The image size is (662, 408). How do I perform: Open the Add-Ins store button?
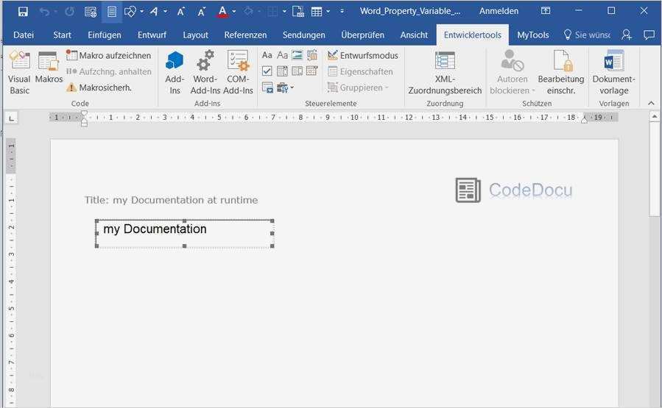click(x=175, y=73)
